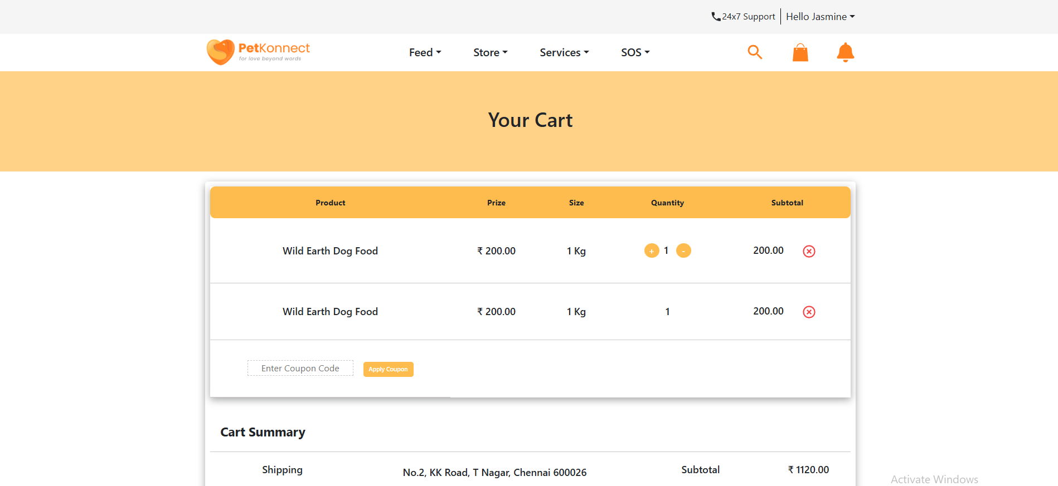The image size is (1058, 486).
Task: Decrease quantity with the minus button
Action: tap(683, 251)
